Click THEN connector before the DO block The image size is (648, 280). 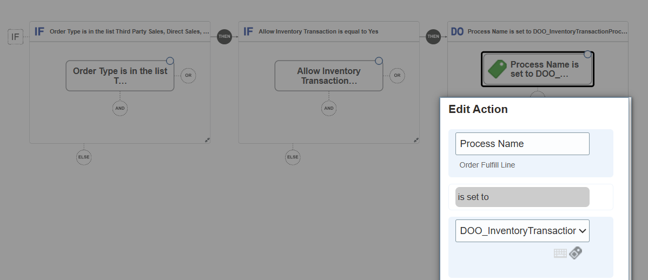(433, 36)
